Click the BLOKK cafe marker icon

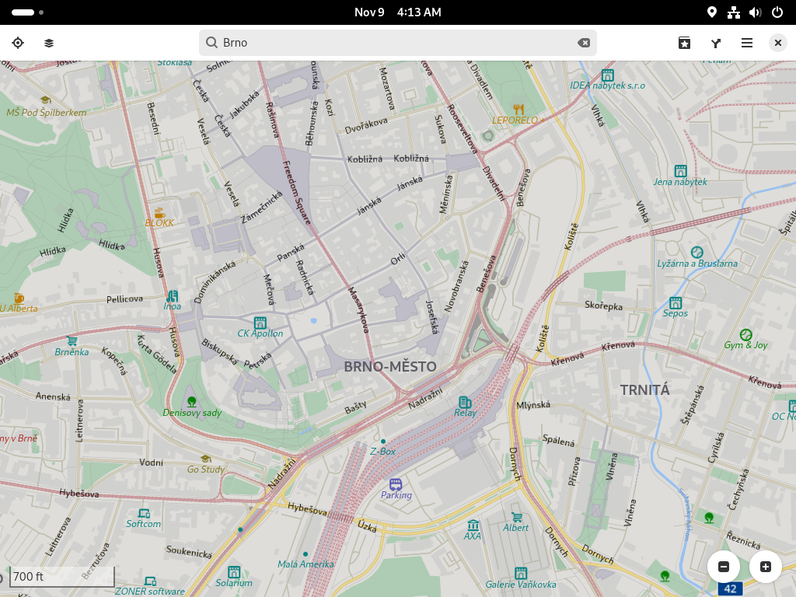[x=159, y=213]
